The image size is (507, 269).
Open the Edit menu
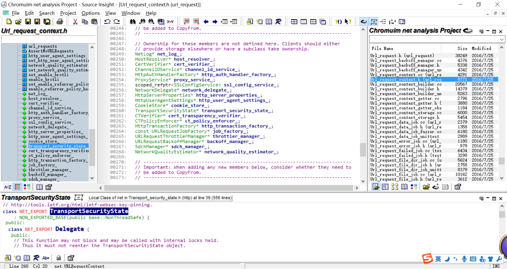29,13
